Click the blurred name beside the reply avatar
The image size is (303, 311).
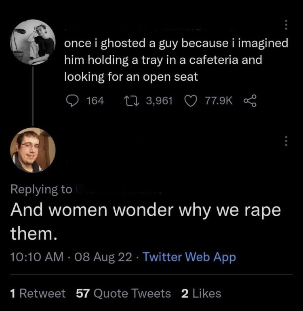click(x=110, y=140)
